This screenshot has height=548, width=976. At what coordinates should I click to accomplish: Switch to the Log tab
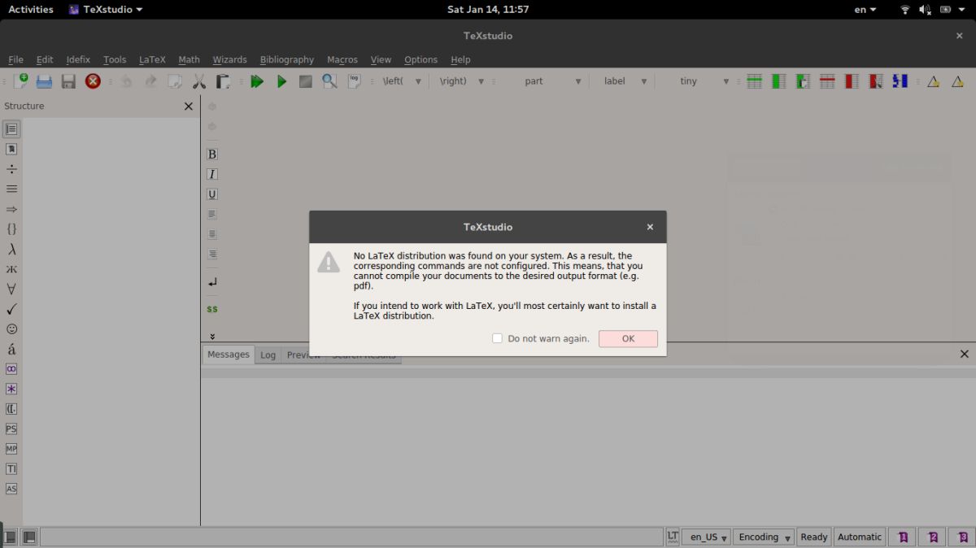(x=268, y=355)
